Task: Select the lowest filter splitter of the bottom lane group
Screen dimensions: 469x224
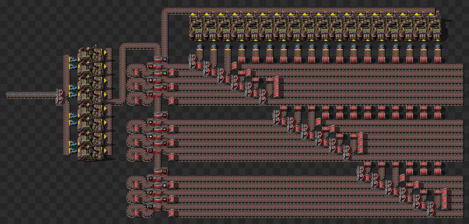Action: [154, 206]
